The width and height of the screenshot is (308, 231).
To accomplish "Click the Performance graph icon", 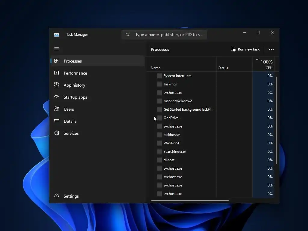I will point(57,73).
